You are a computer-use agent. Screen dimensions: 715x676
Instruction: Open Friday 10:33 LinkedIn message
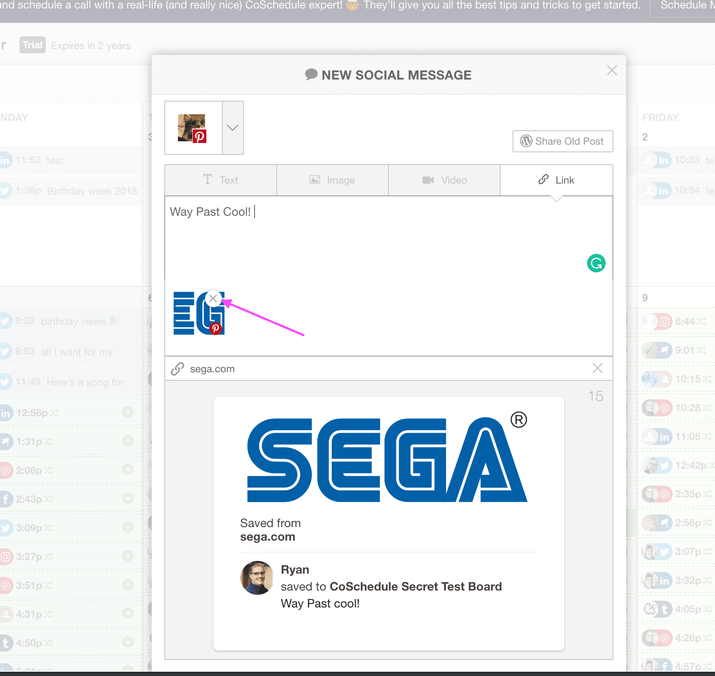[676, 160]
